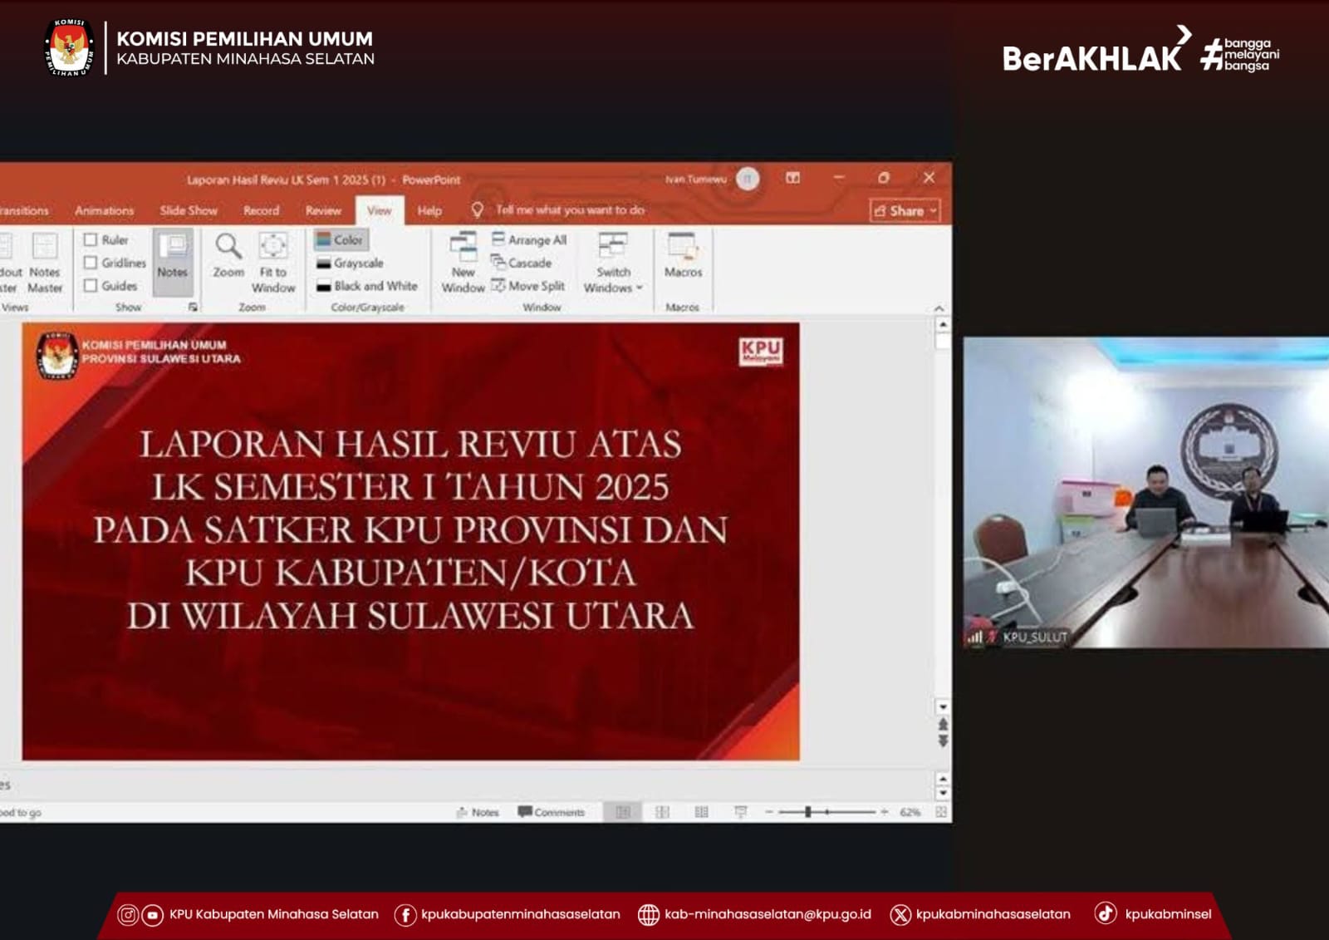
Task: Click Fit to Window icon
Action: 273,247
